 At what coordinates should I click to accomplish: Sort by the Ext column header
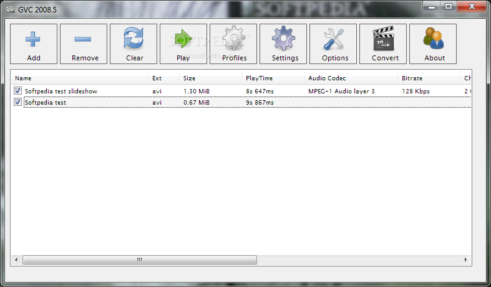164,78
